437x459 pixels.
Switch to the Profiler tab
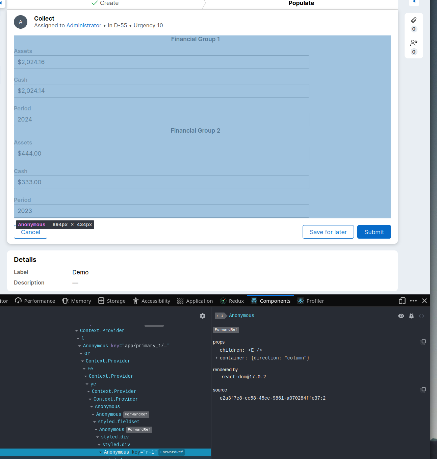click(311, 301)
